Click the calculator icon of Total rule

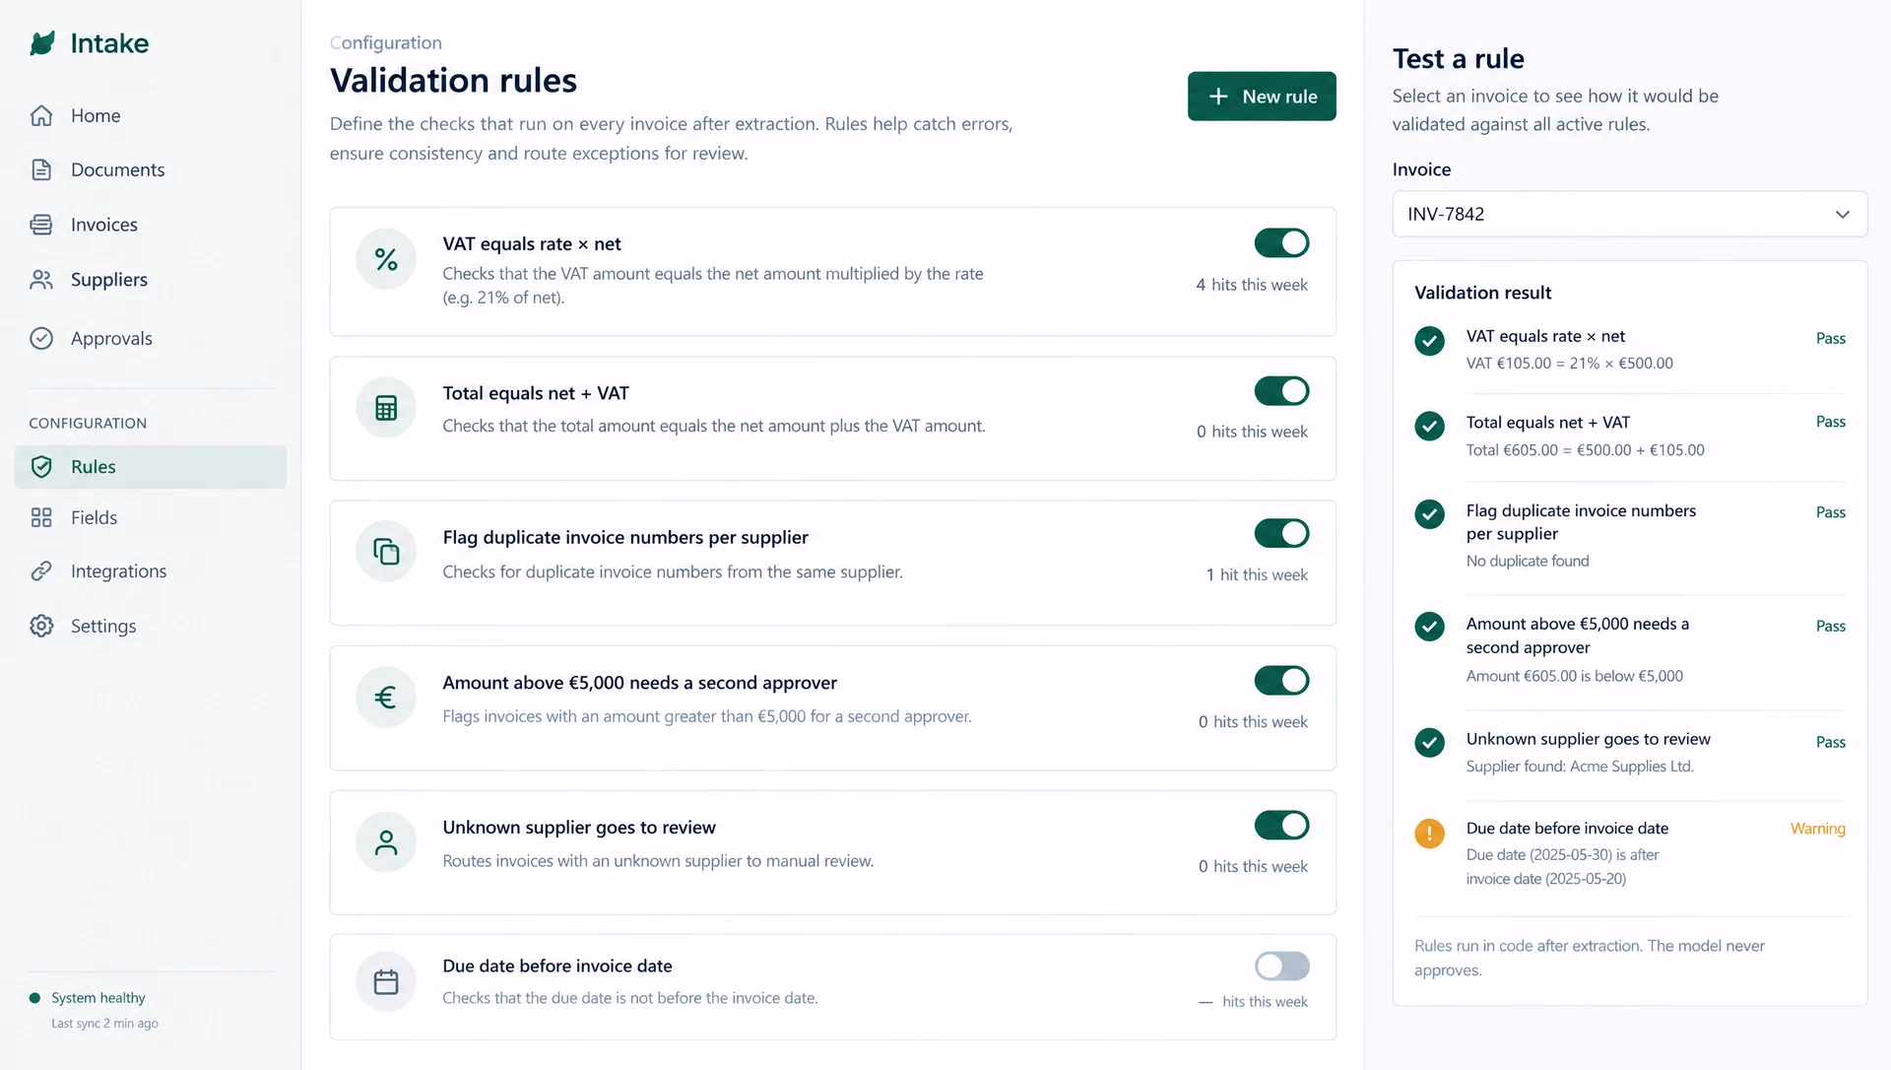[386, 408]
